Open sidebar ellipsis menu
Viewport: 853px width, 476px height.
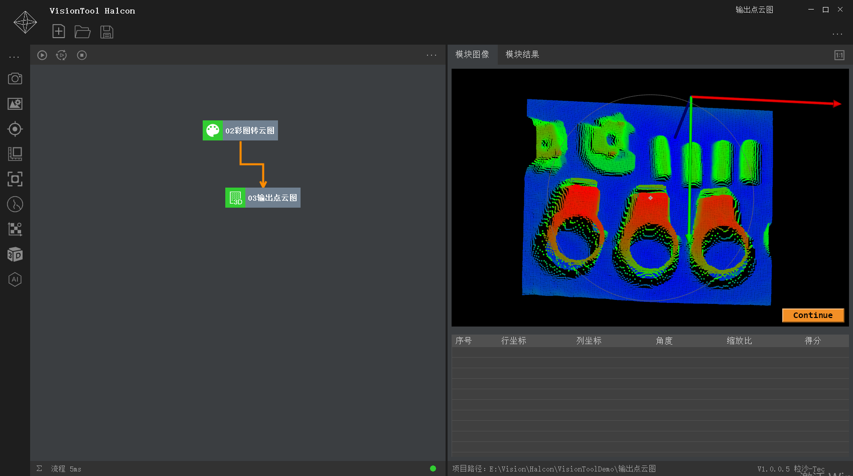[x=14, y=57]
